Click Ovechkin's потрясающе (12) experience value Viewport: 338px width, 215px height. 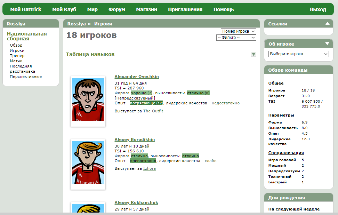click(147, 103)
